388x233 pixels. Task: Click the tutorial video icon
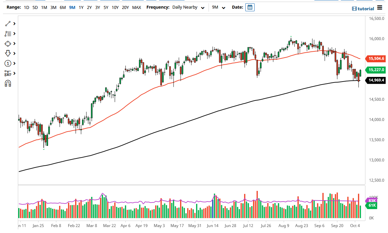(x=354, y=8)
